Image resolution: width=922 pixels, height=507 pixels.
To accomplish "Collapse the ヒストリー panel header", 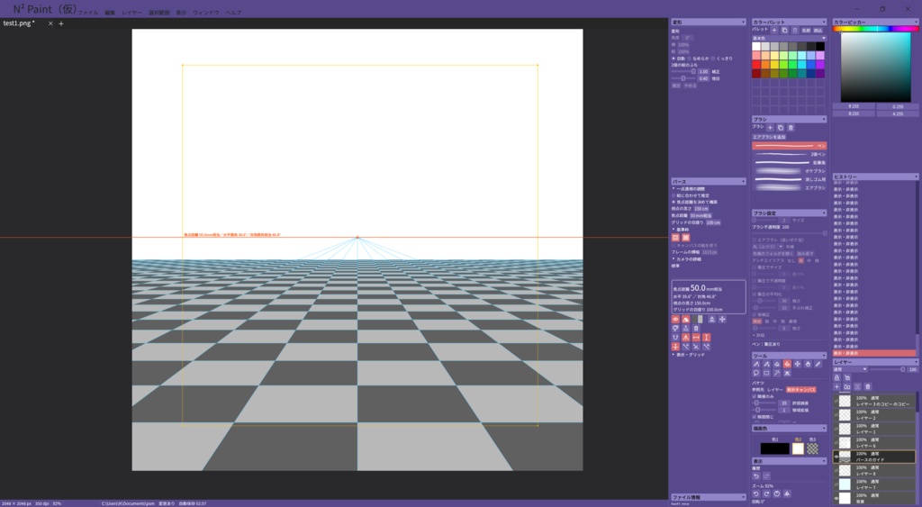I will click(x=875, y=177).
